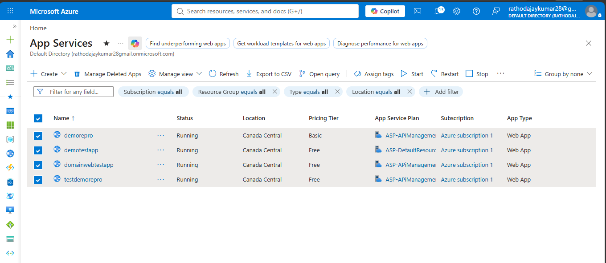Viewport: 606px width, 263px height.
Task: Click Add filter
Action: pos(441,92)
